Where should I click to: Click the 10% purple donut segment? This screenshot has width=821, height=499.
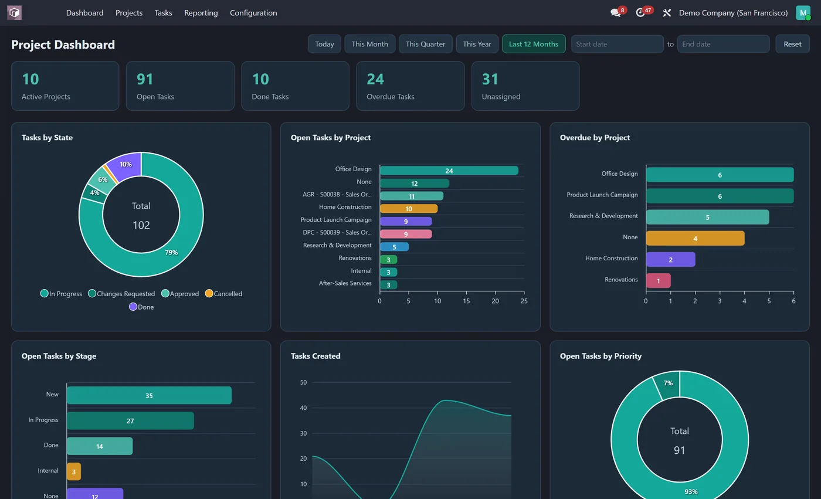tap(127, 164)
